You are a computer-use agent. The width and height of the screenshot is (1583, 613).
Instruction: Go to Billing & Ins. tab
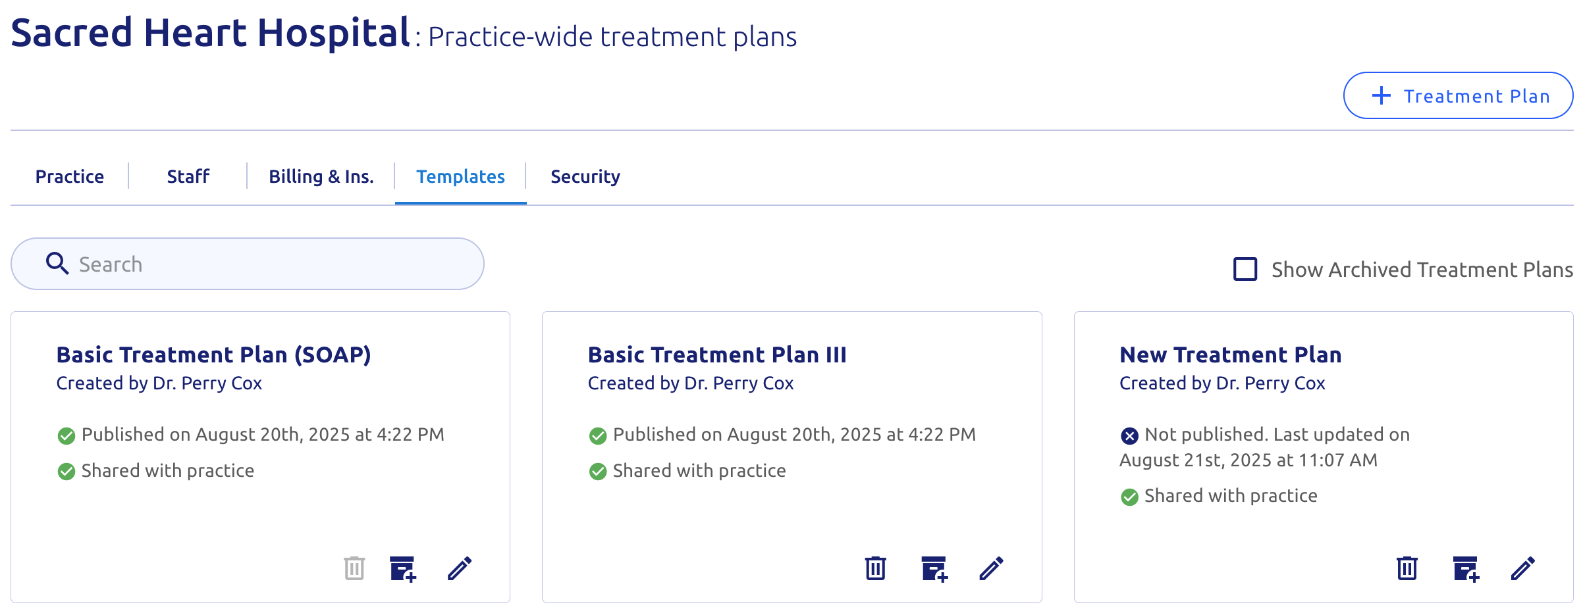321,176
